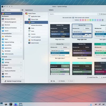Open the application launcher diamond icon in taskbar
The image size is (106, 106).
[x=6, y=104]
